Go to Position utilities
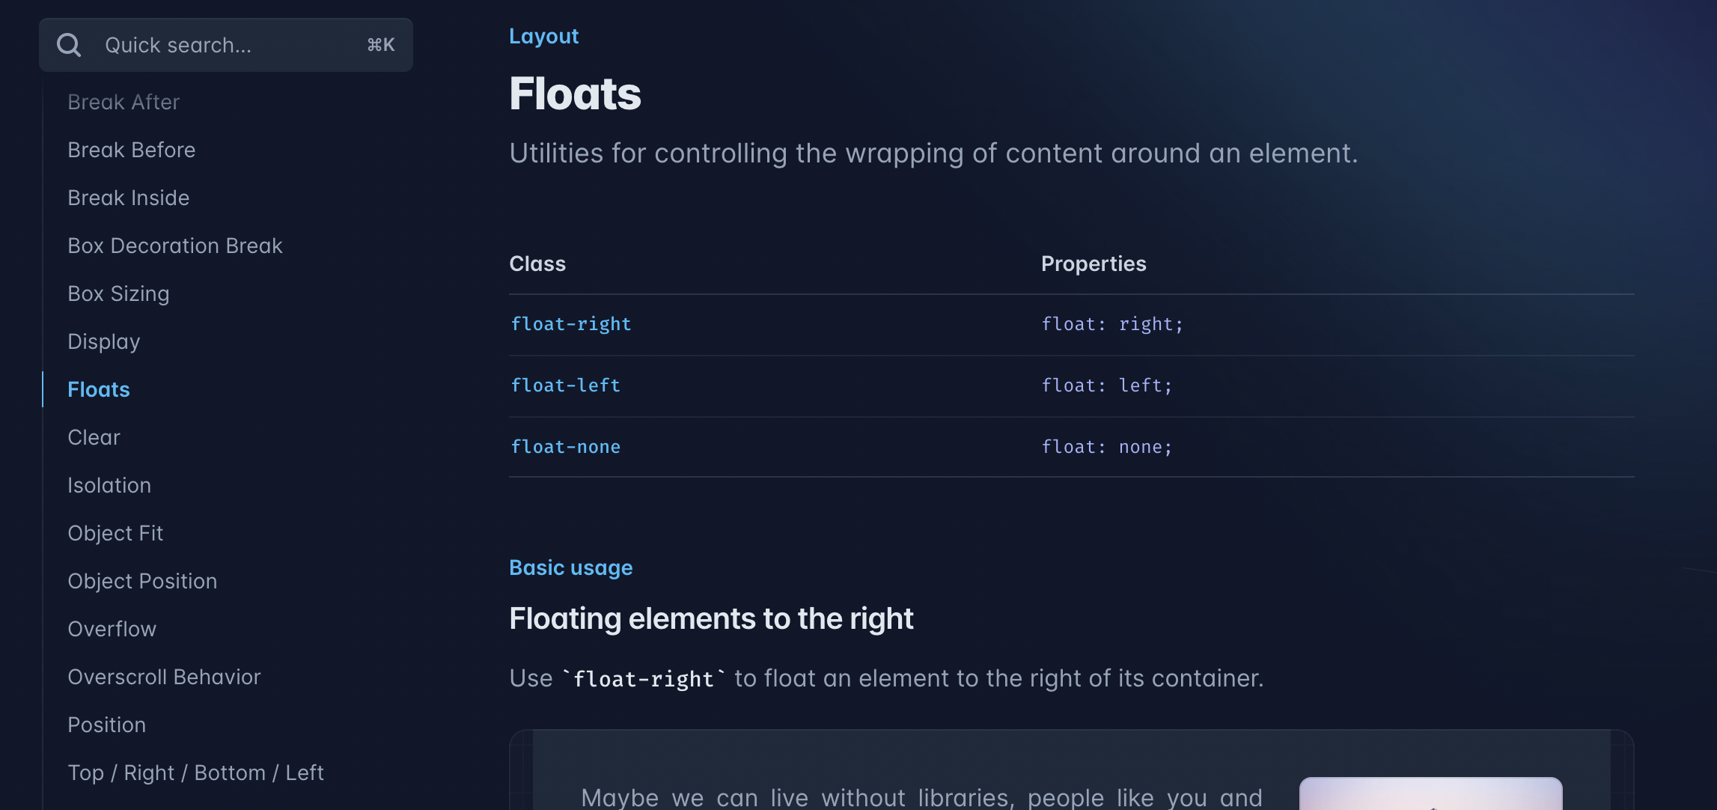 pos(107,725)
